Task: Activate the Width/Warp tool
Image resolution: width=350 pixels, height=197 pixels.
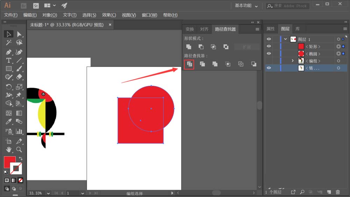Action: coord(9,95)
